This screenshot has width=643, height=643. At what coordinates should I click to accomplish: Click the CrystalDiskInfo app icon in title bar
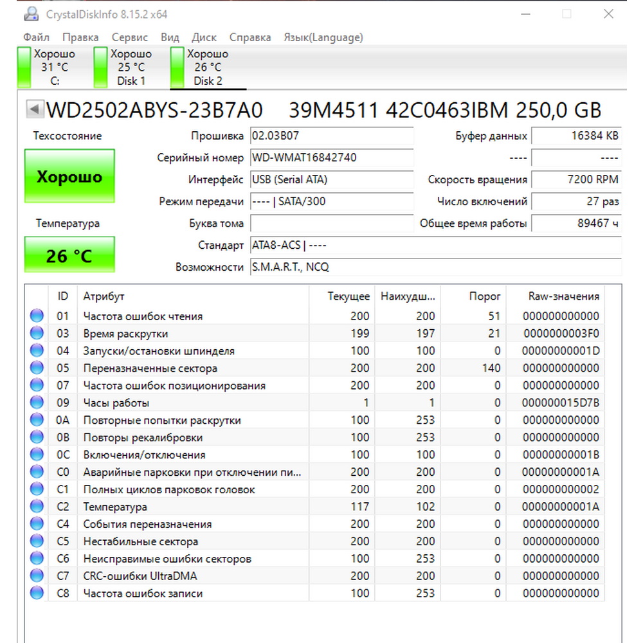click(31, 14)
